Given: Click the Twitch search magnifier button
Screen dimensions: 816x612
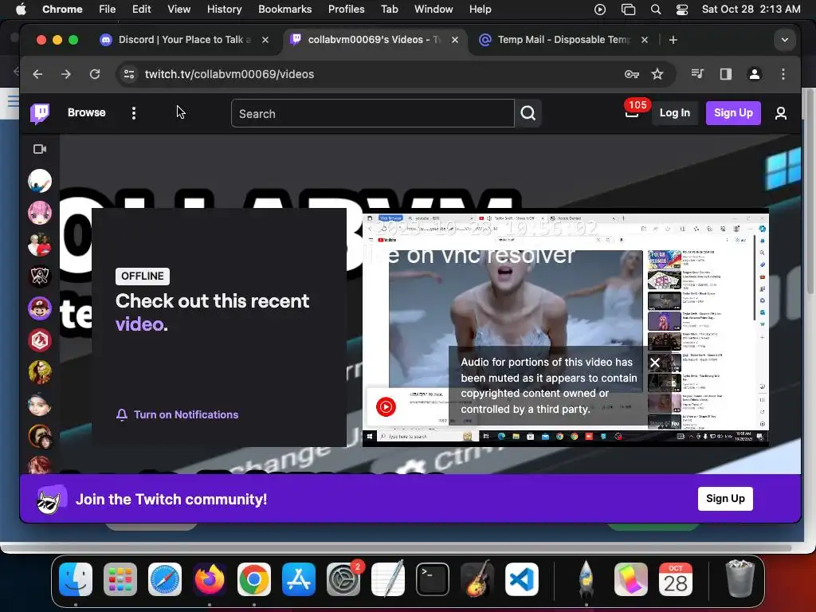Looking at the screenshot, I should 528,113.
